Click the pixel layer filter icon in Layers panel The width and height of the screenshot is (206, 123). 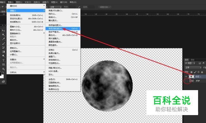[x=200, y=63]
